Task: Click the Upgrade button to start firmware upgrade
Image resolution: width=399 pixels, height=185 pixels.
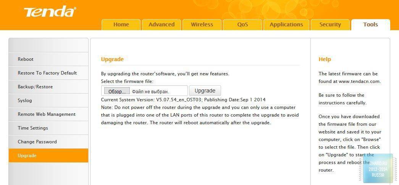Action: (205, 91)
